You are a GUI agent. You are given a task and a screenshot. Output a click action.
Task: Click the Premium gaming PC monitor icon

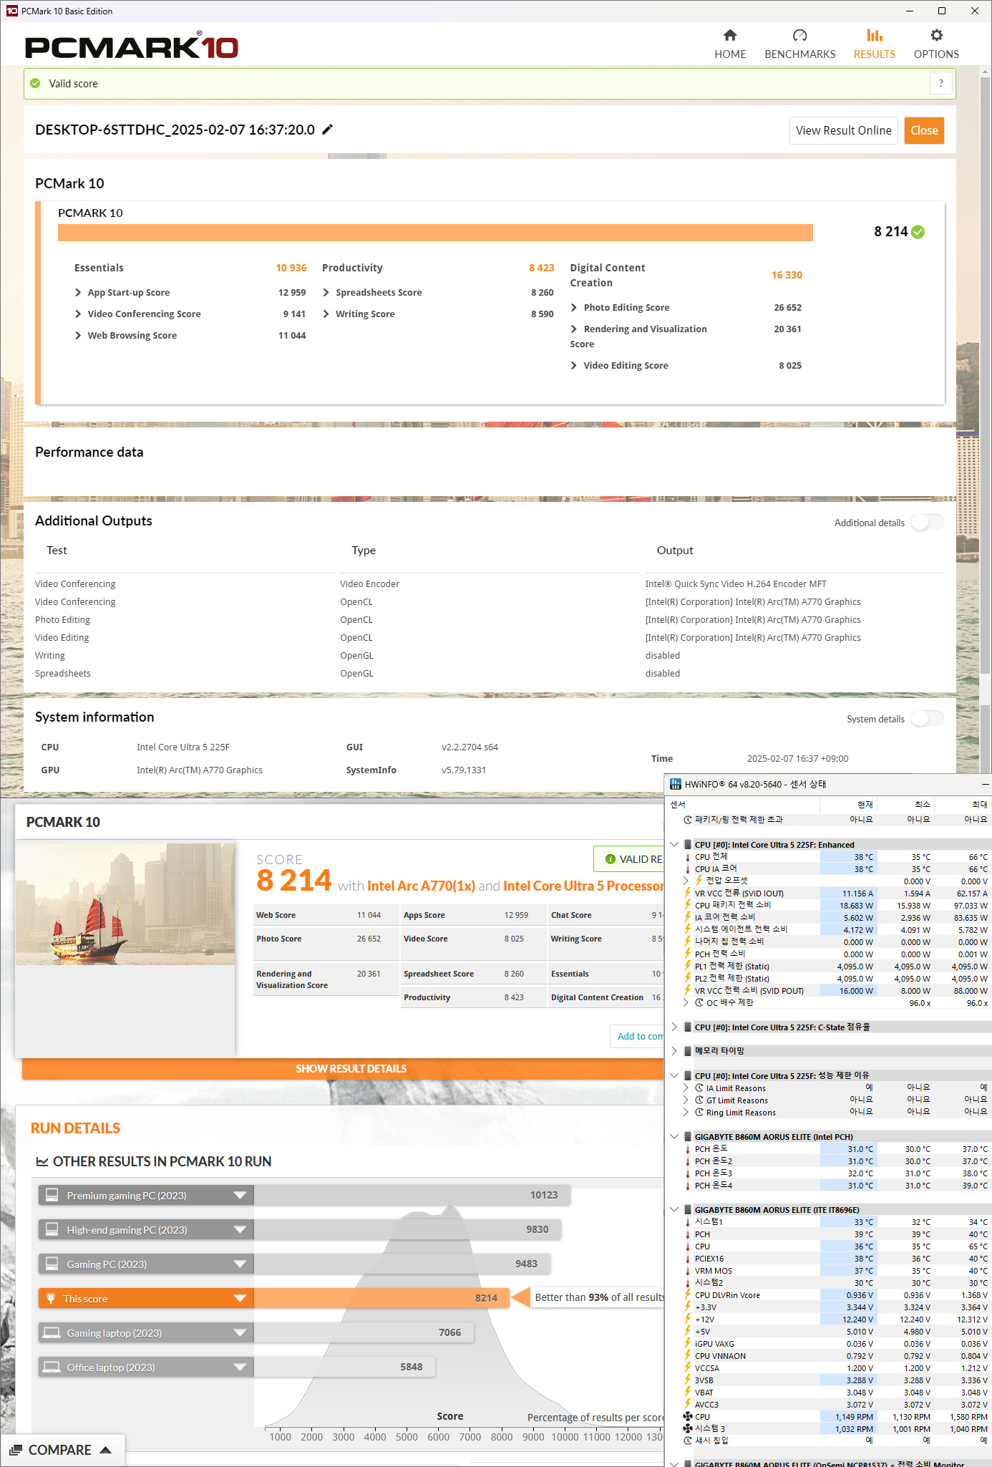52,1195
